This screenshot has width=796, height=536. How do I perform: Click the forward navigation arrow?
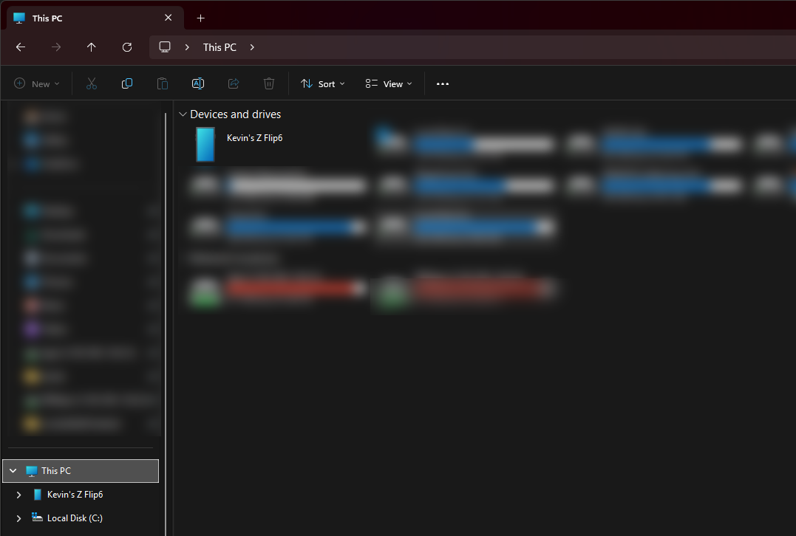coord(56,47)
